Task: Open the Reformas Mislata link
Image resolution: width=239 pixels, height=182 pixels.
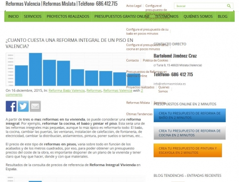Action: point(138,103)
